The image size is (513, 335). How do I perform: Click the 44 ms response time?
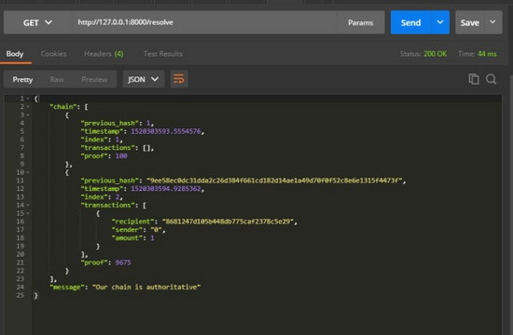tap(487, 54)
